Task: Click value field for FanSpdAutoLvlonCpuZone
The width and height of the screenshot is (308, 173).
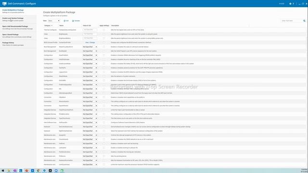Action: 90,30
